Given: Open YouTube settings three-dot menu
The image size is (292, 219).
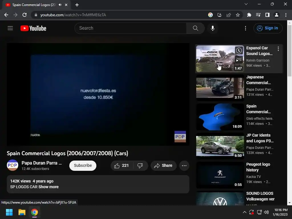Looking at the screenshot, I should coord(246,28).
